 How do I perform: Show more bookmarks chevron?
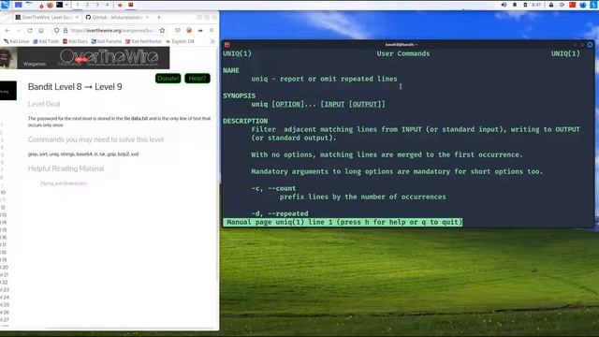(x=212, y=41)
